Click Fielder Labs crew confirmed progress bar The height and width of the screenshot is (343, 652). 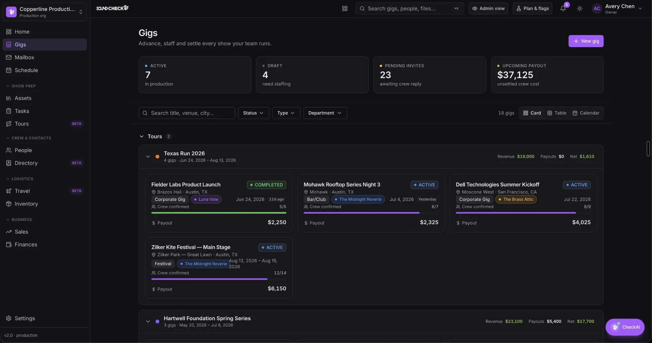point(219,213)
